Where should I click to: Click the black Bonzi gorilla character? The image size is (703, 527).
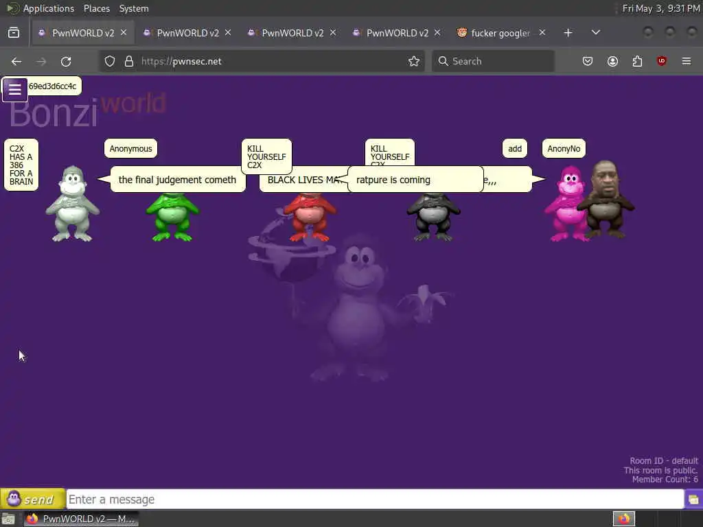click(433, 218)
